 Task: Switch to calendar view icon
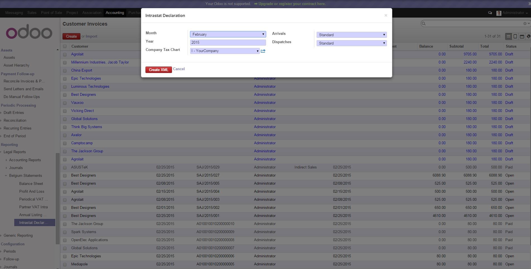522,36
